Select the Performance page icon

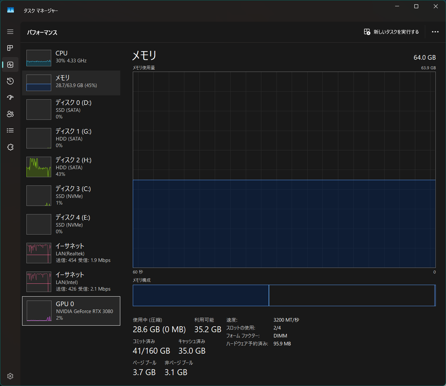(10, 65)
